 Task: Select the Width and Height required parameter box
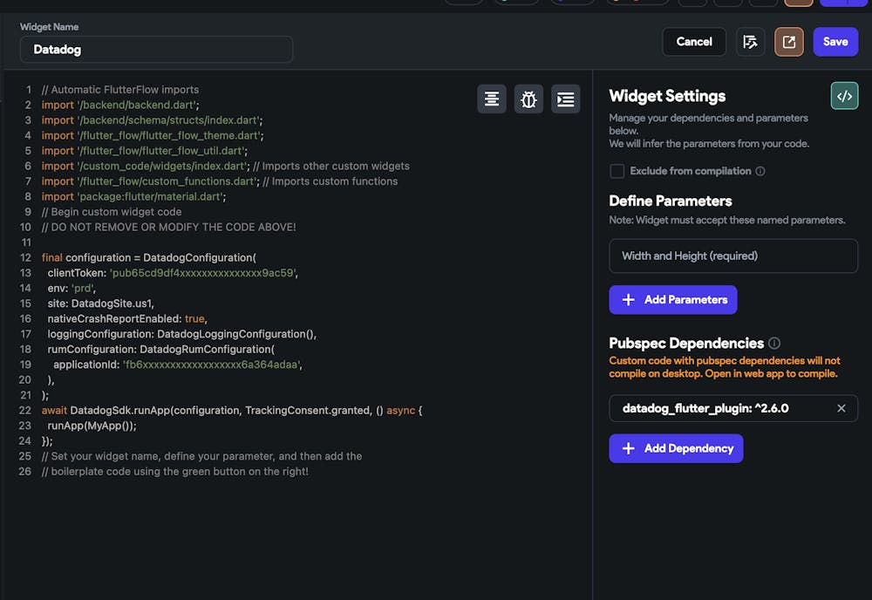tap(733, 256)
